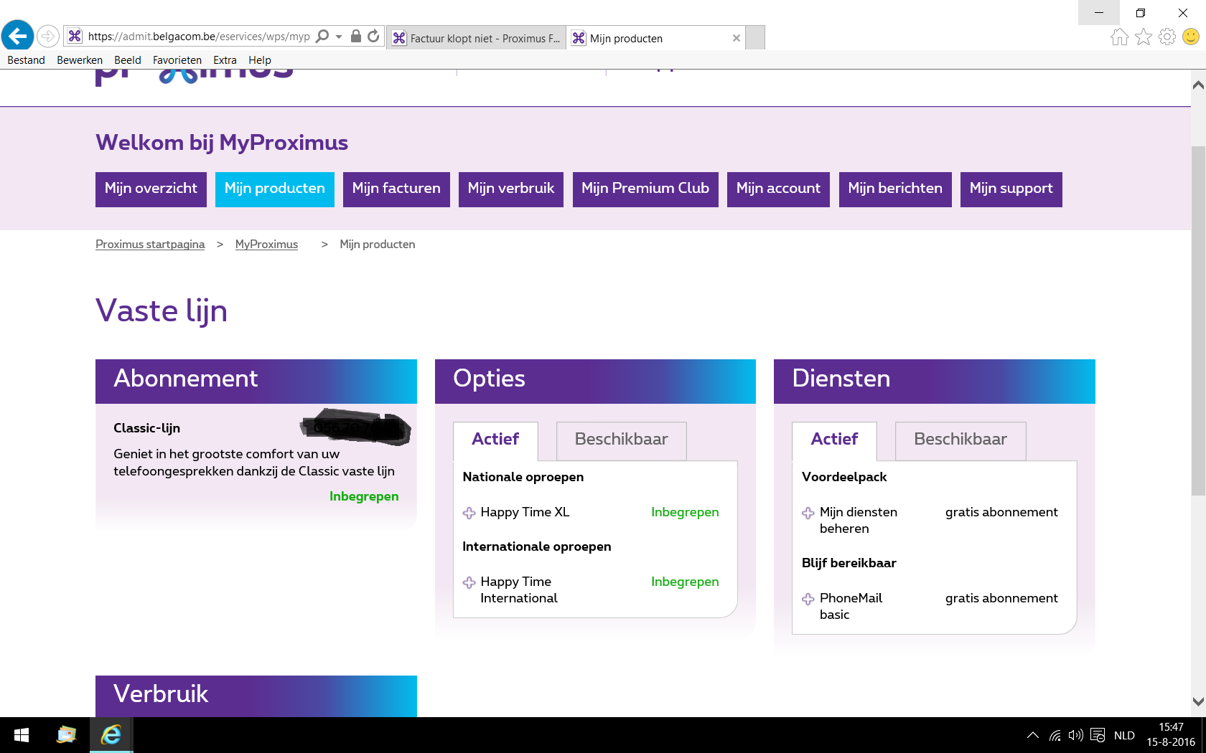Click Internet Explorer taskbar icon
Viewport: 1206px width, 753px height.
pyautogui.click(x=111, y=735)
